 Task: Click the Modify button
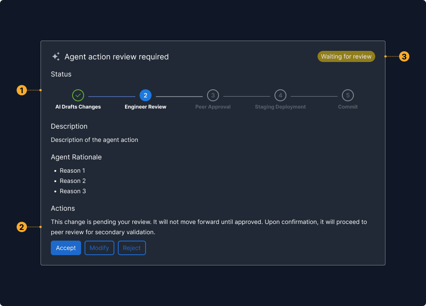pyautogui.click(x=99, y=248)
